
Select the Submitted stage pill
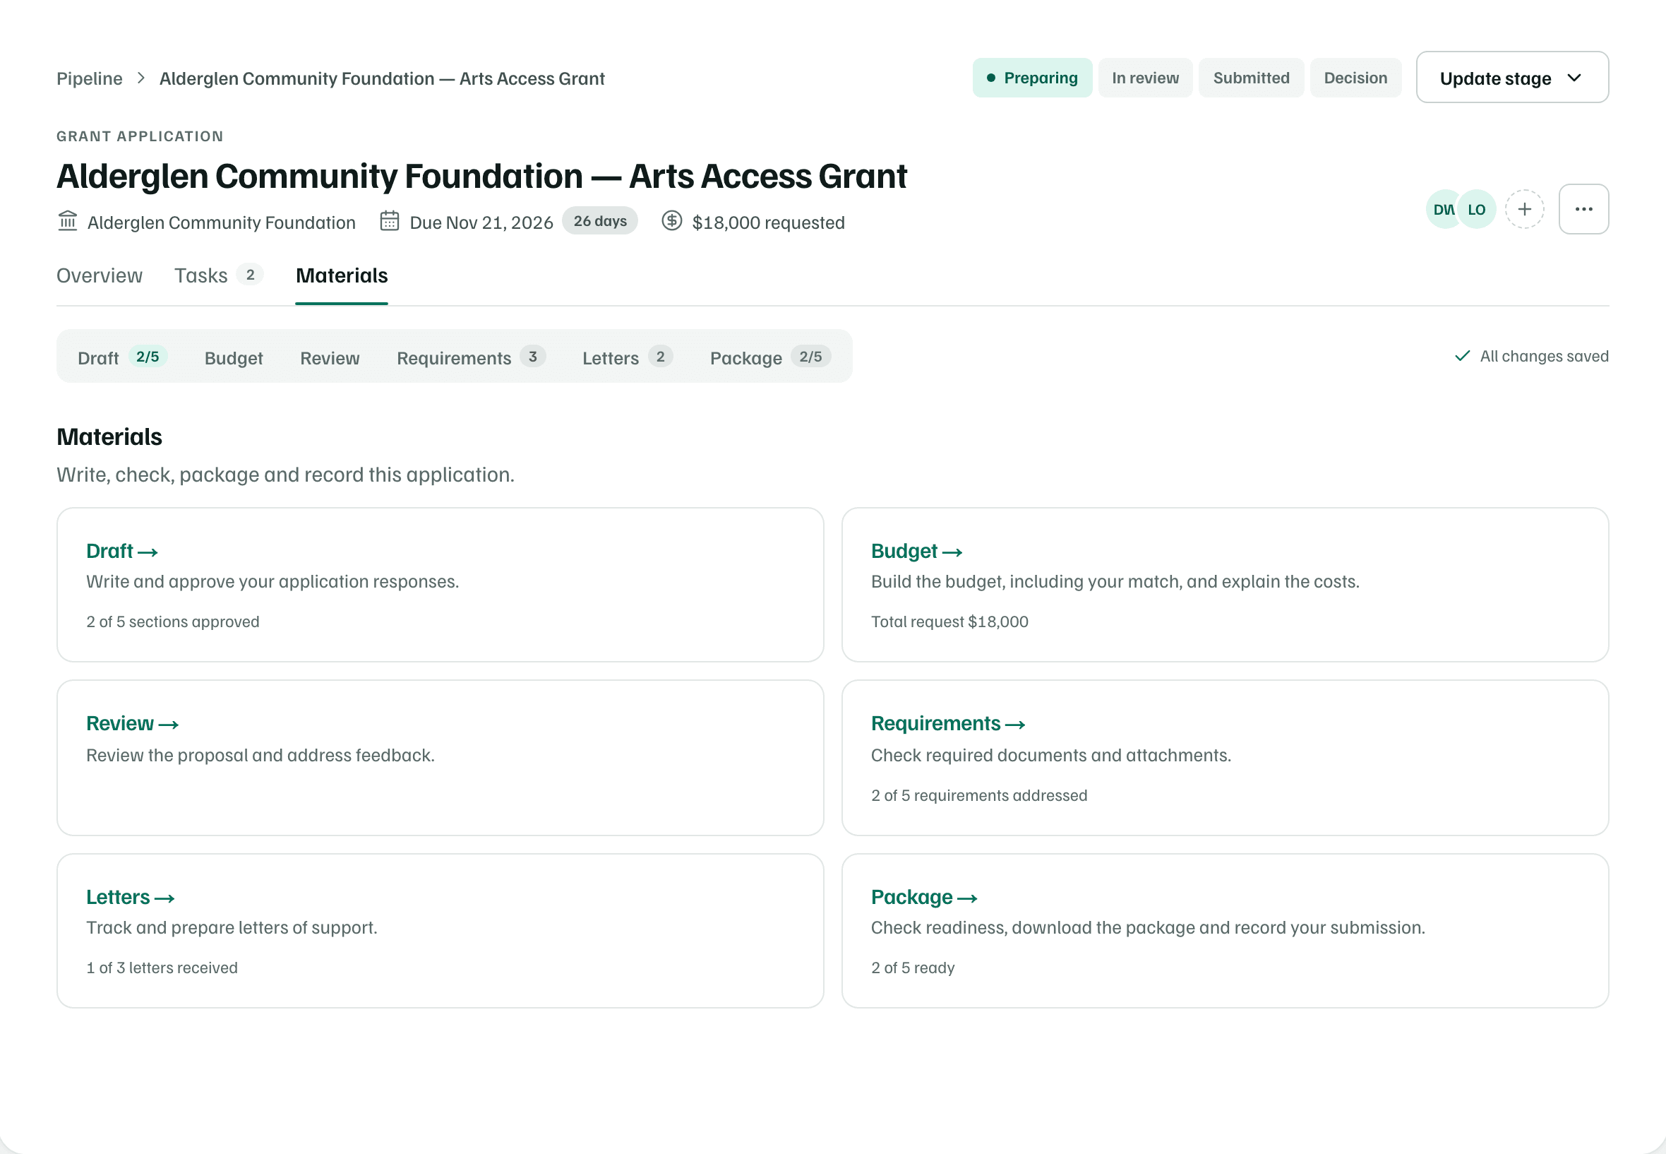coord(1251,78)
